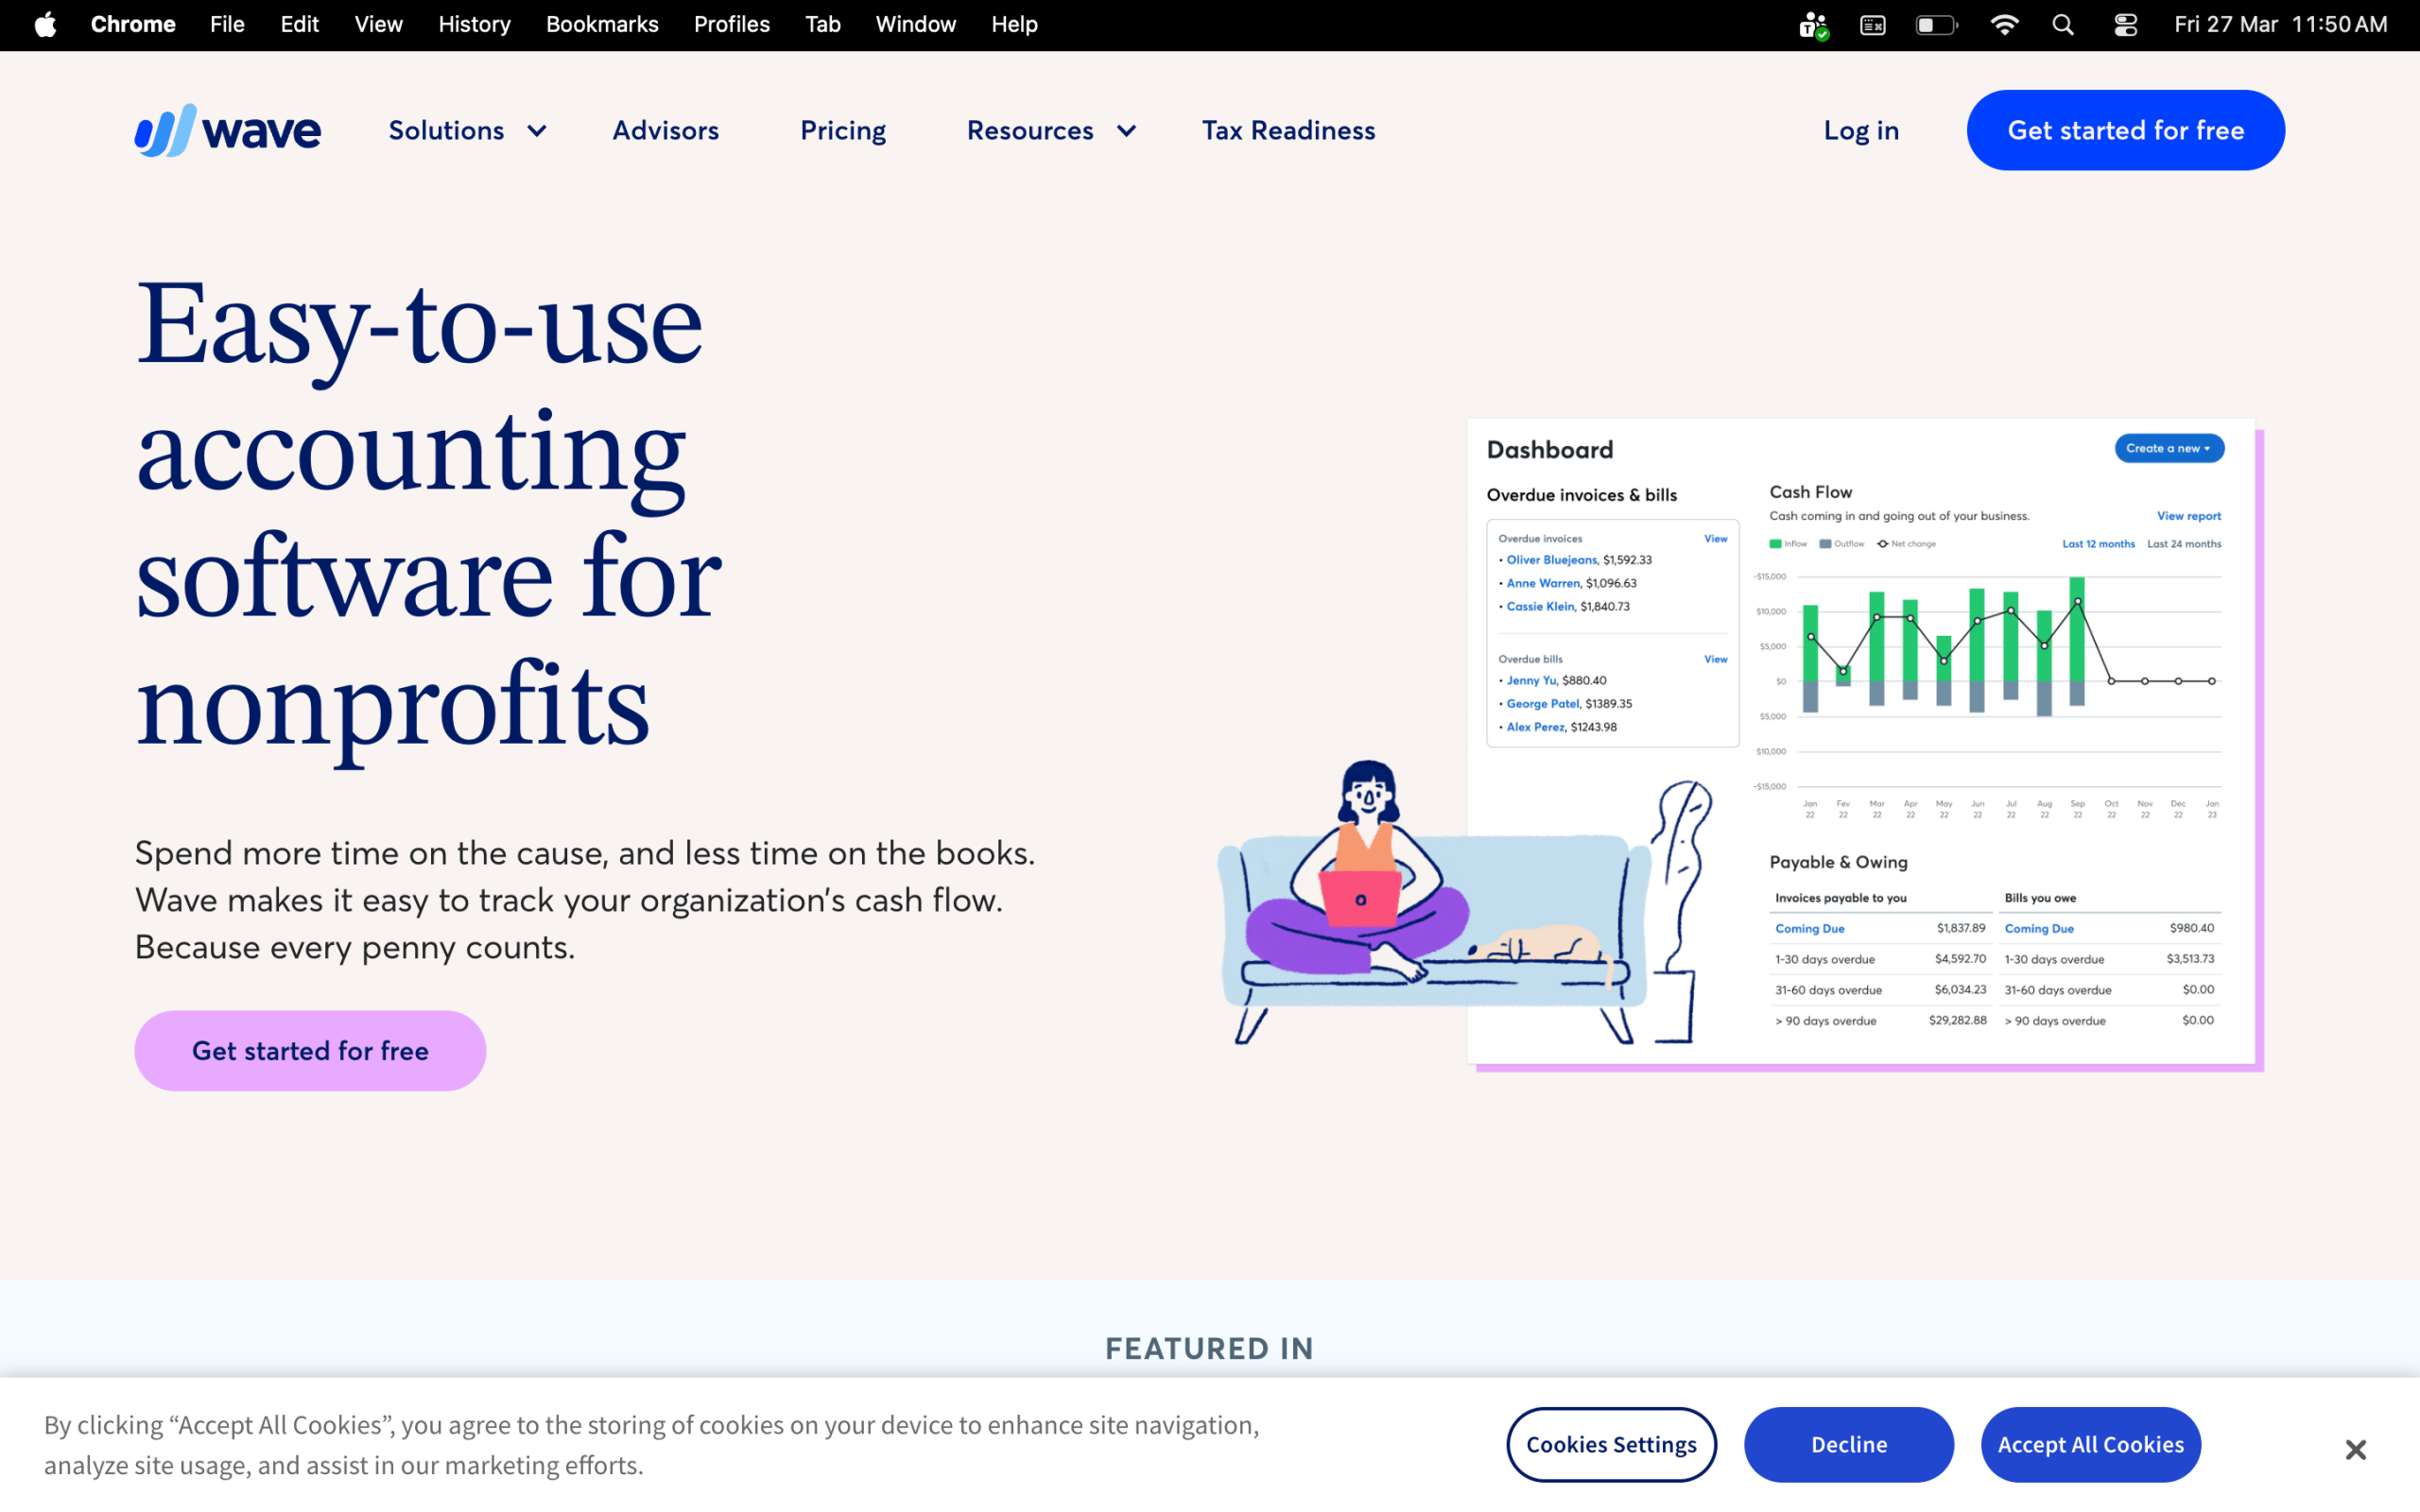Click Coming Due under Invoices payable
The image size is (2420, 1512).
click(1809, 928)
